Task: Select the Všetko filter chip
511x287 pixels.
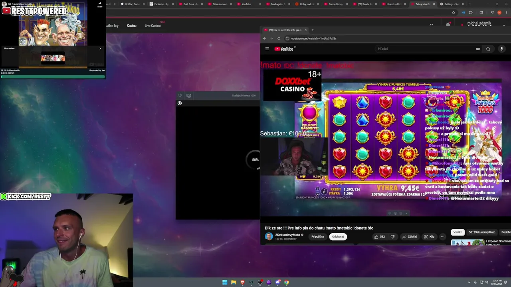Action: coord(458,232)
